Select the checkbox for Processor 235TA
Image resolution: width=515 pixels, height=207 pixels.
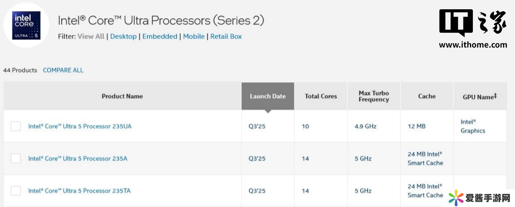tap(16, 191)
